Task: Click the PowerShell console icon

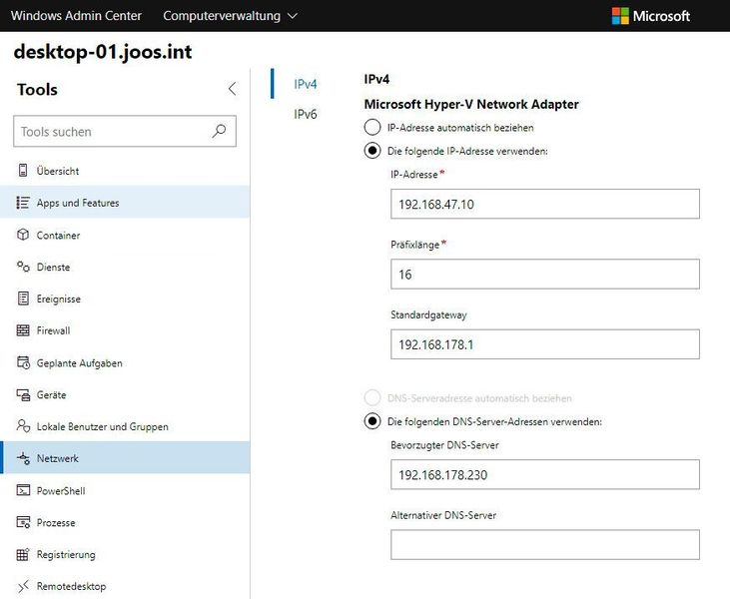Action: tap(23, 490)
